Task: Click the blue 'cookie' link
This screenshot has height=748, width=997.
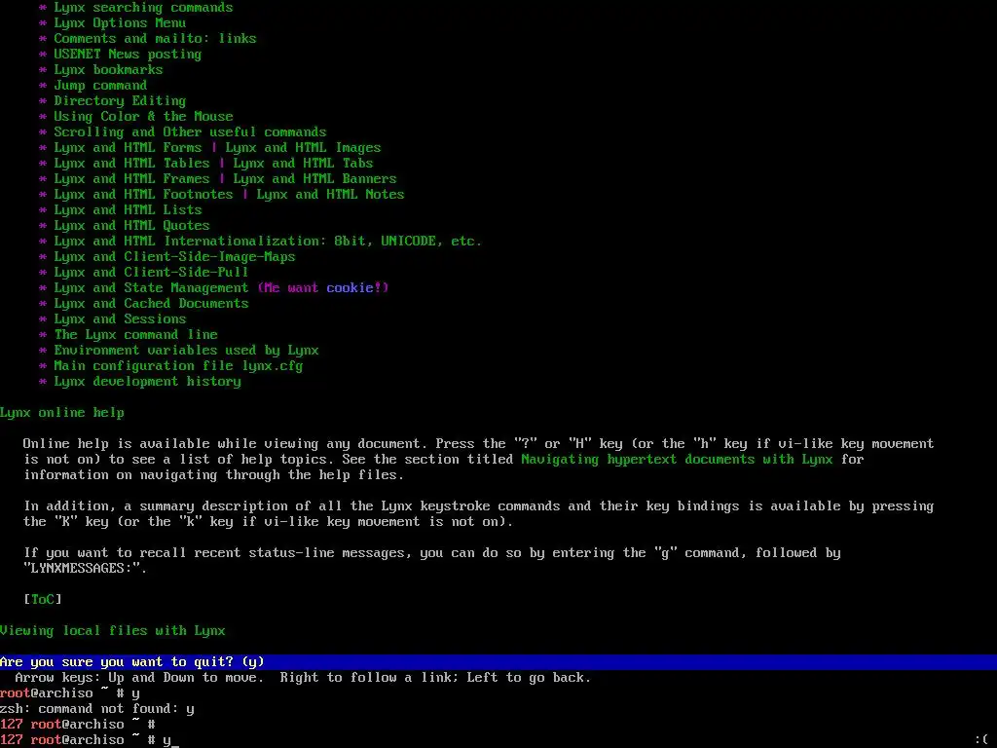Action: [x=350, y=288]
